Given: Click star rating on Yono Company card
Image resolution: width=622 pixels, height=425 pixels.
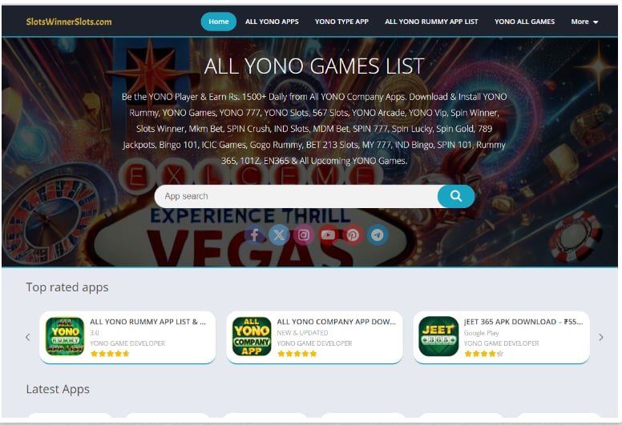Looking at the screenshot, I should click(x=297, y=354).
